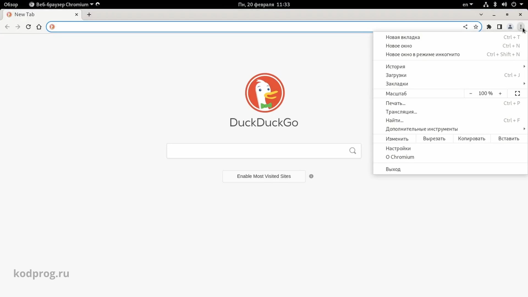This screenshot has height=297, width=528.
Task: Open a new tab with the plus button
Action: click(89, 15)
